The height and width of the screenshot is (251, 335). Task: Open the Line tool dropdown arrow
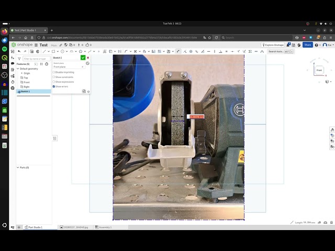click(x=49, y=51)
